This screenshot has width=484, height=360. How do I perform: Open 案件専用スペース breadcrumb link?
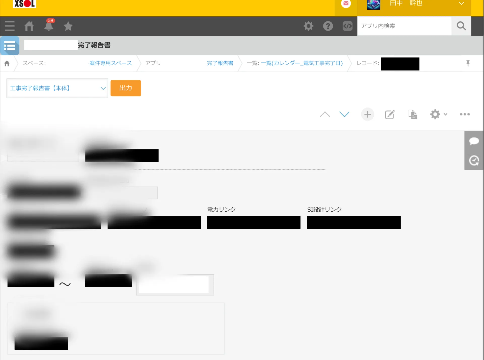[110, 63]
